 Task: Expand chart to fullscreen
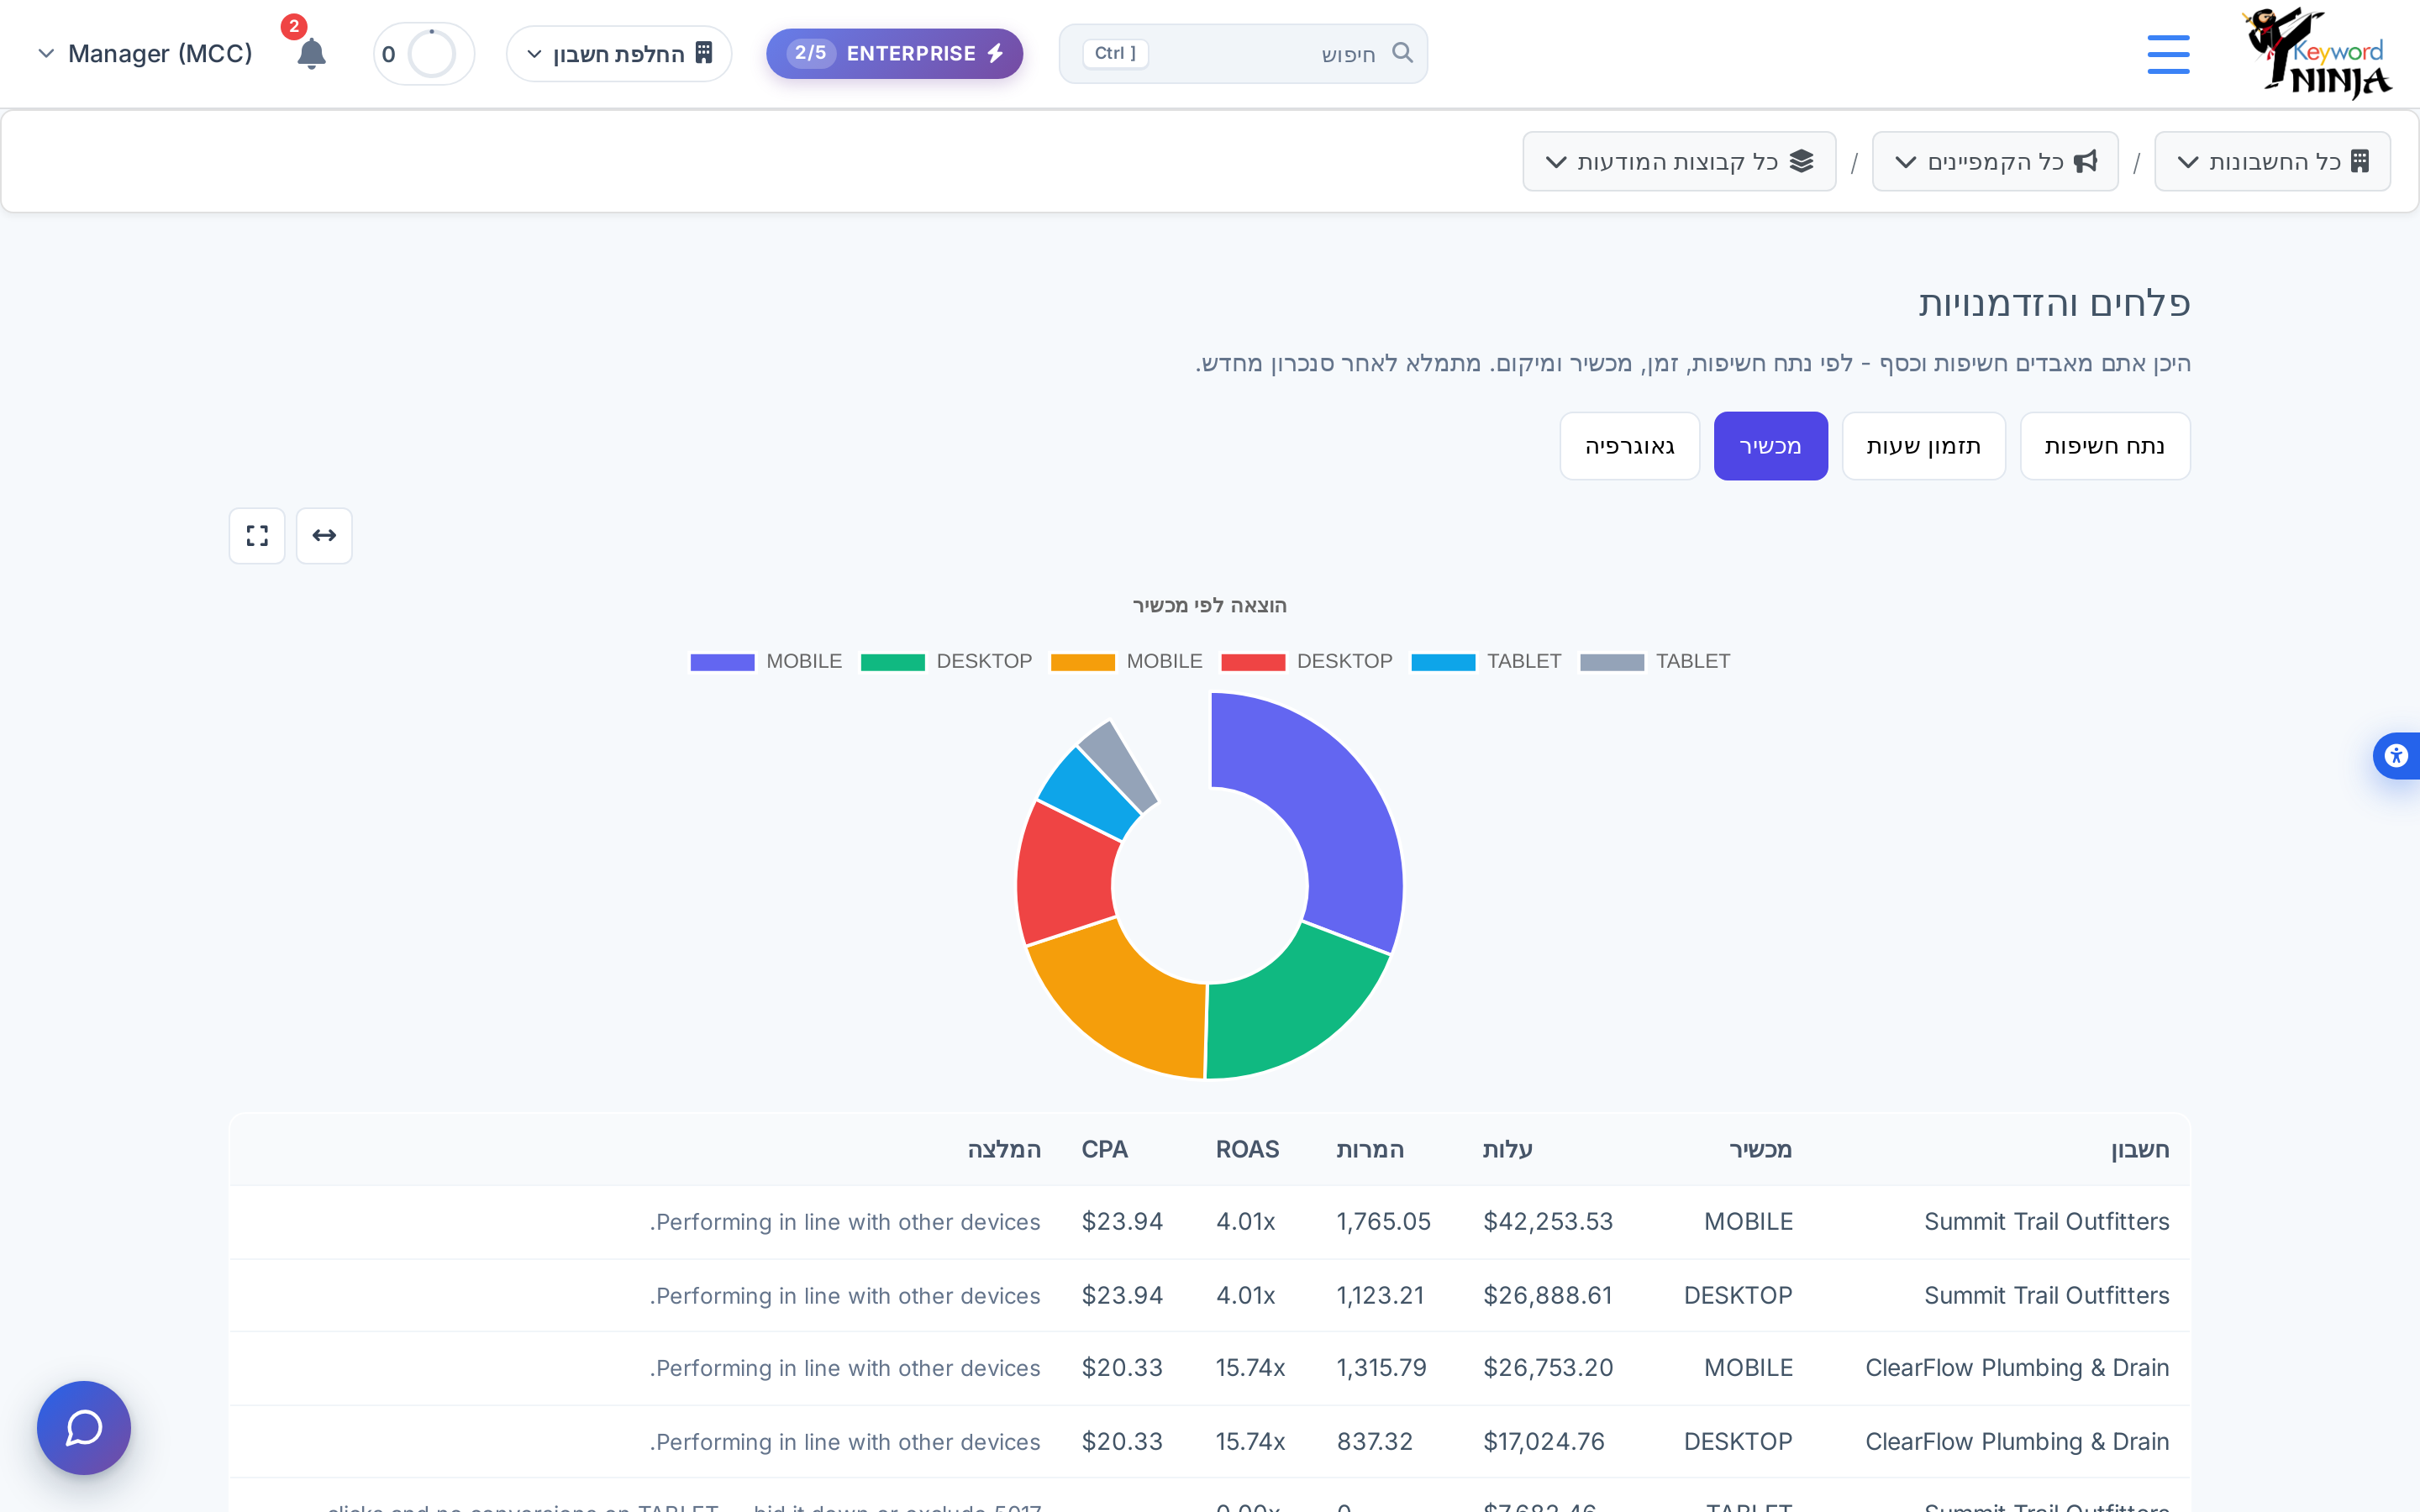(x=257, y=536)
